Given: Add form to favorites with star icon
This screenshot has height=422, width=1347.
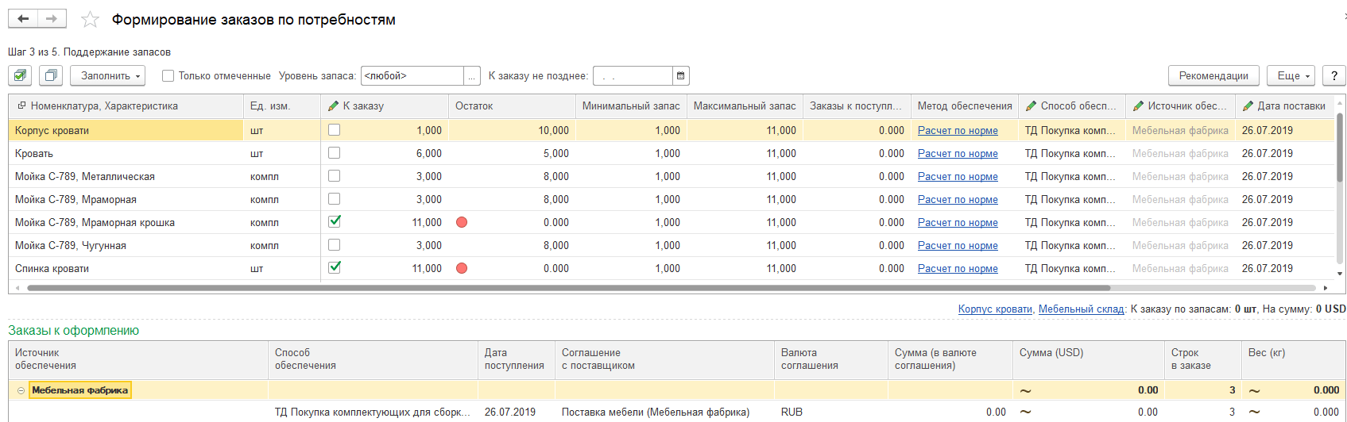Looking at the screenshot, I should pos(91,20).
